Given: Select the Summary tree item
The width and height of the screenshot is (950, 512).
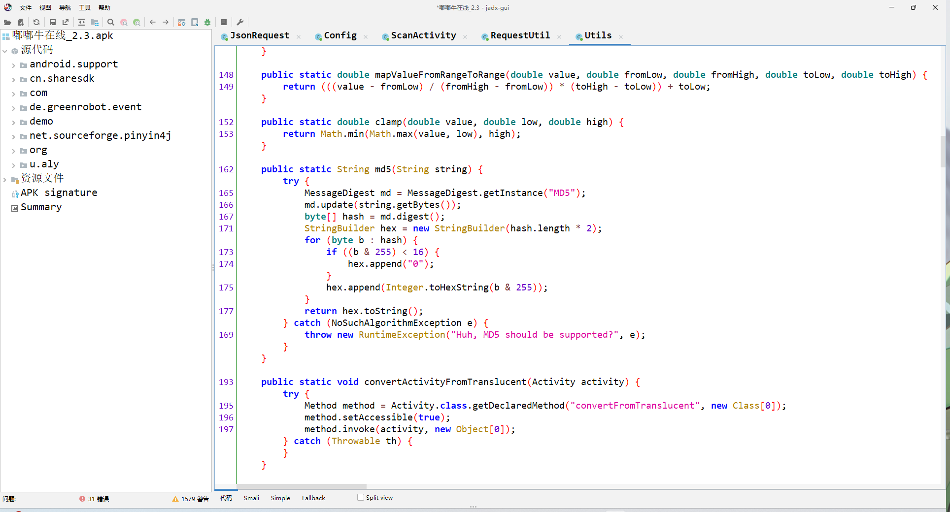Looking at the screenshot, I should coord(41,207).
